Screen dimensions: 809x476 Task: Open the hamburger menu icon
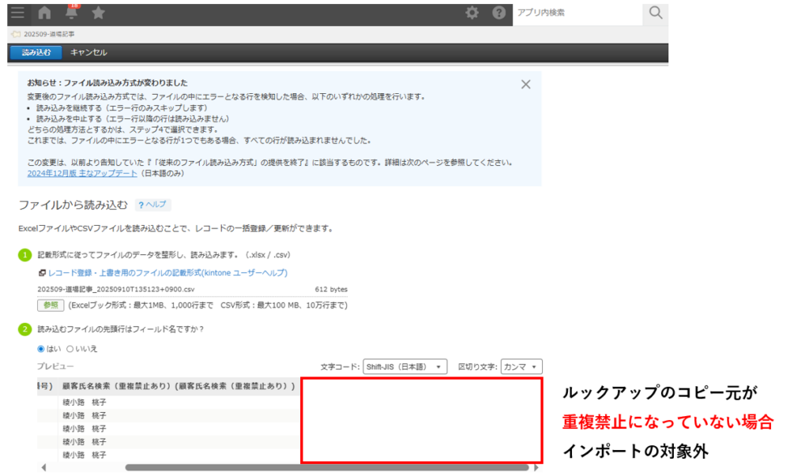point(17,13)
